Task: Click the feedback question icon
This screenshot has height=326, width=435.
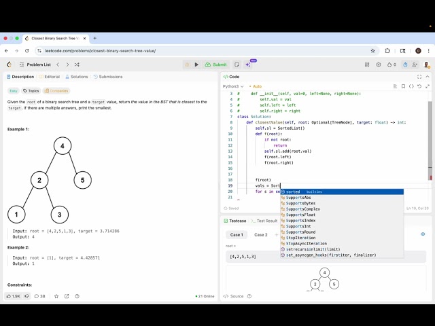Action: (77, 296)
